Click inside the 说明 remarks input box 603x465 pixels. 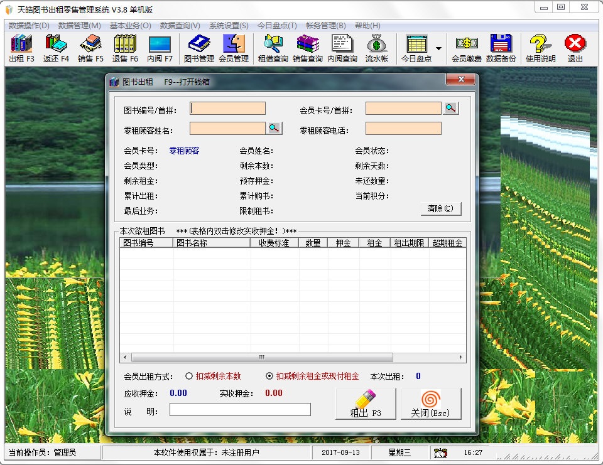(240, 409)
